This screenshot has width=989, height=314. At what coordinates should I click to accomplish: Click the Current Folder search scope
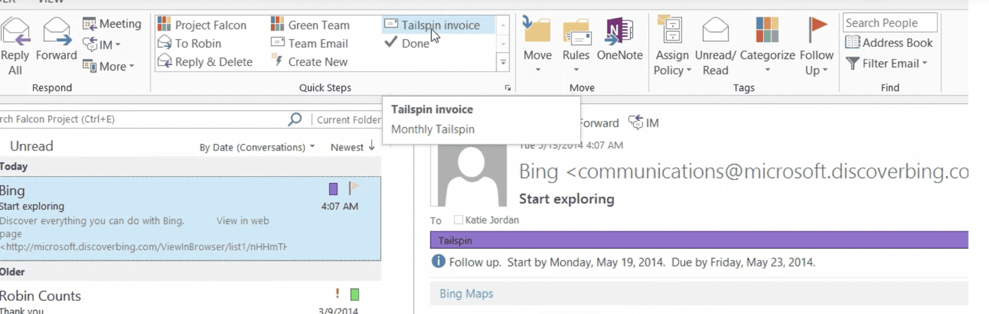point(348,120)
